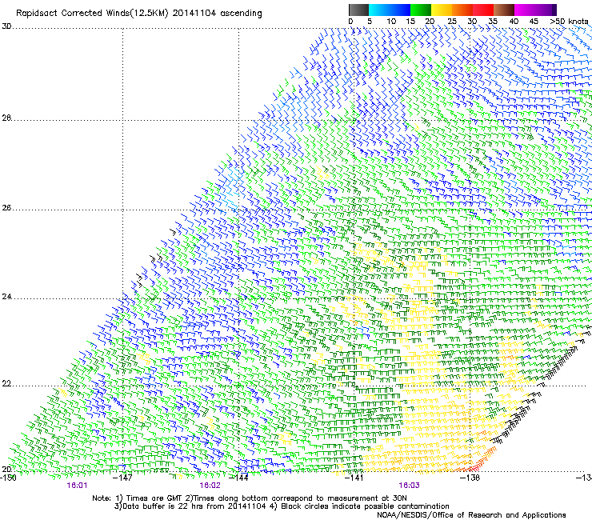Click the NOAA/NESDIS credit line
This screenshot has height=520, width=592.
pos(471,515)
